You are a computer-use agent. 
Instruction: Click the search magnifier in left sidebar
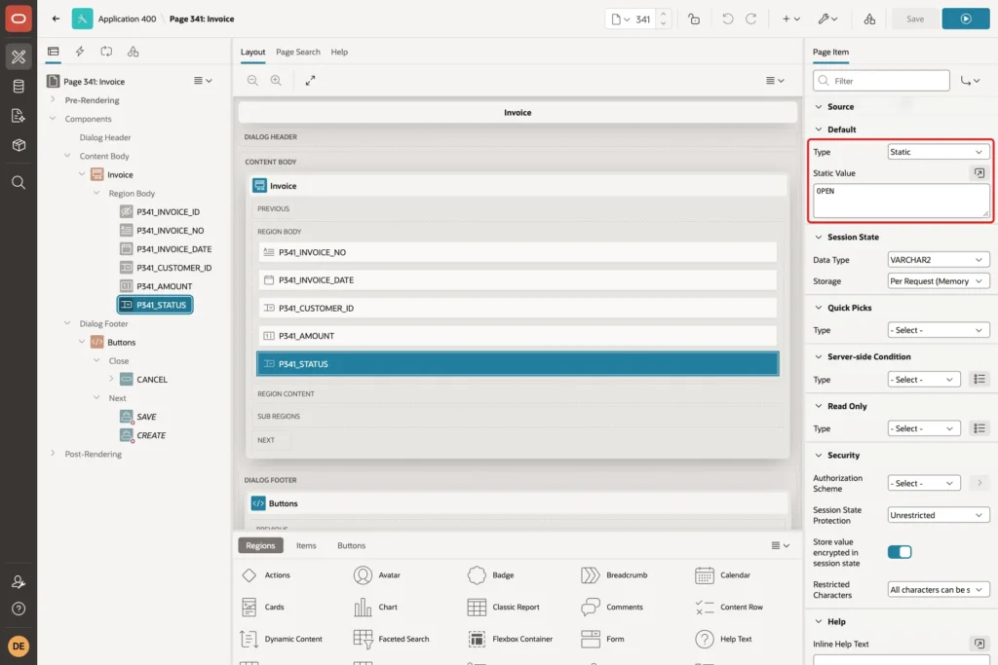pyautogui.click(x=19, y=183)
